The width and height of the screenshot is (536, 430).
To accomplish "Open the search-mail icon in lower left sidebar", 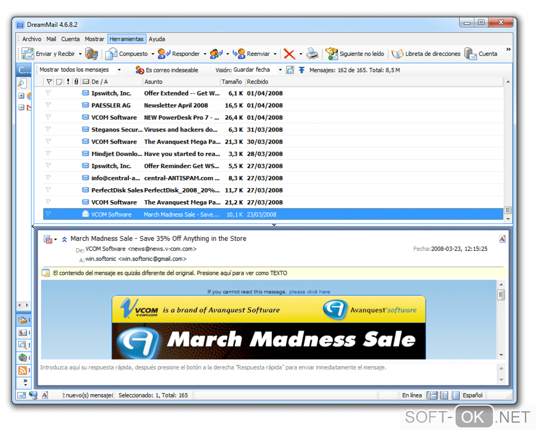I will click(x=23, y=345).
